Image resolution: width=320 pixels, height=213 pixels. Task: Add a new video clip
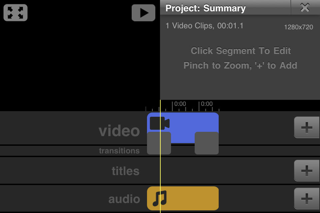coord(306,127)
